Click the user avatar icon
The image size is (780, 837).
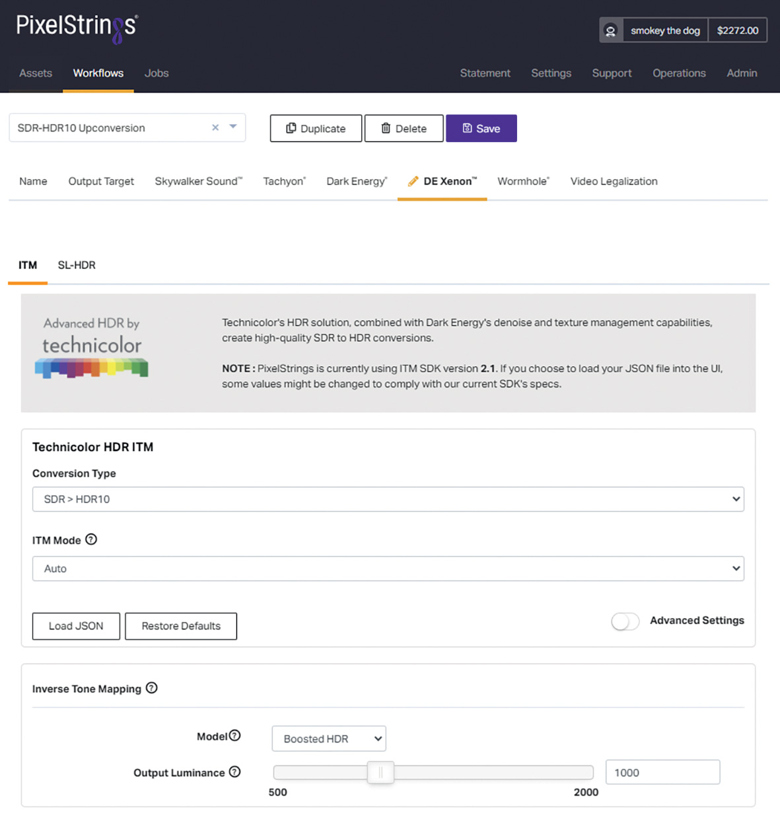[611, 30]
